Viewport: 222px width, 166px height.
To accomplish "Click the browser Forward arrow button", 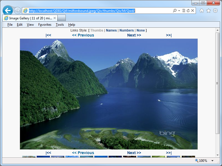I will [17, 11].
